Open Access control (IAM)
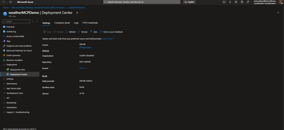Viewport: 284px width, 130px height. coord(15,36)
